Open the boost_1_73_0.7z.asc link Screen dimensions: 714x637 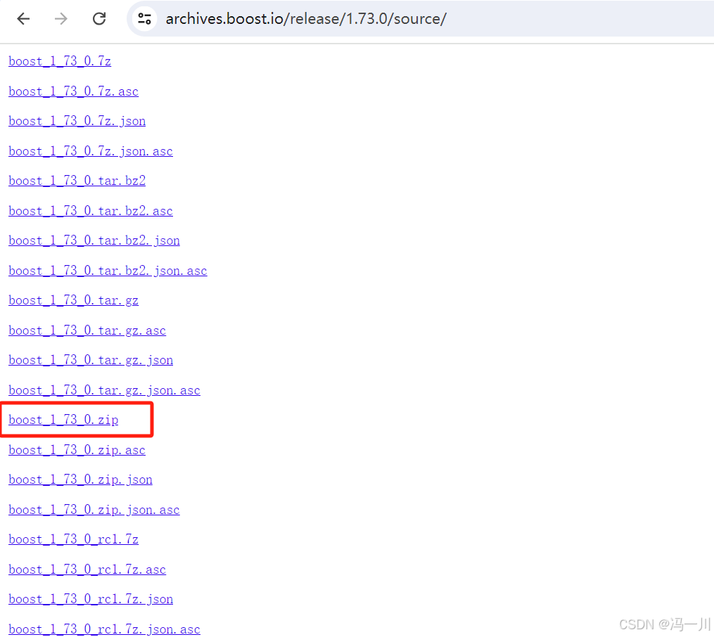73,91
